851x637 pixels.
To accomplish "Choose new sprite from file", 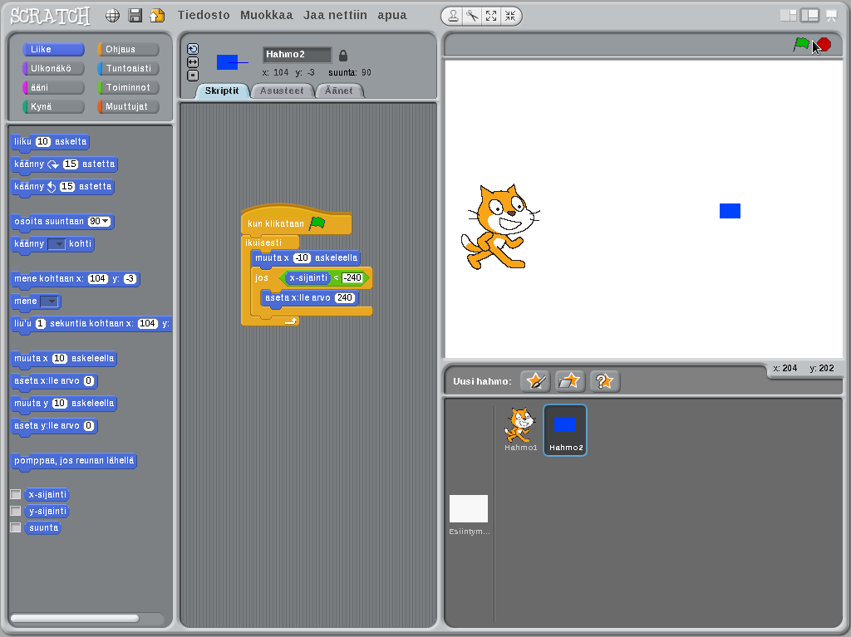I will tap(570, 381).
